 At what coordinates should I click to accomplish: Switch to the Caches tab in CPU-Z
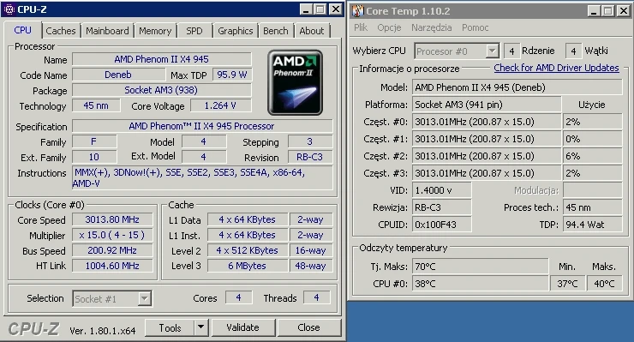tap(61, 31)
